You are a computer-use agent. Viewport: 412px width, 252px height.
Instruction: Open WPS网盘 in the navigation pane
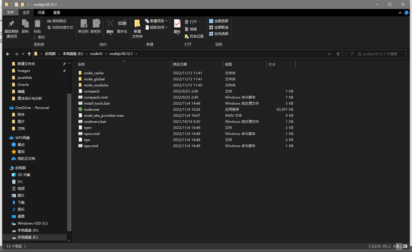tap(23, 138)
